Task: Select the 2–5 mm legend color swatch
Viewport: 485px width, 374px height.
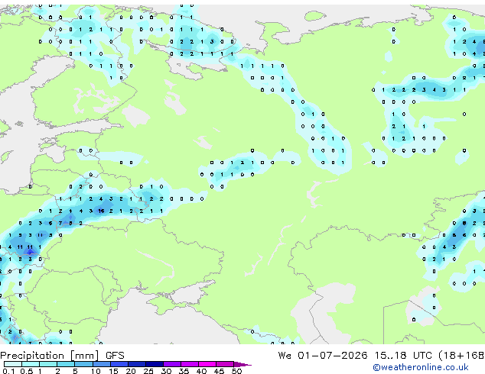Action: coord(66,364)
